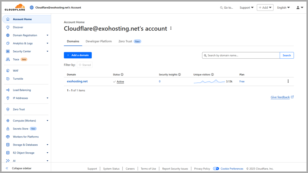Open the Support dropdown in header

pos(246,7)
